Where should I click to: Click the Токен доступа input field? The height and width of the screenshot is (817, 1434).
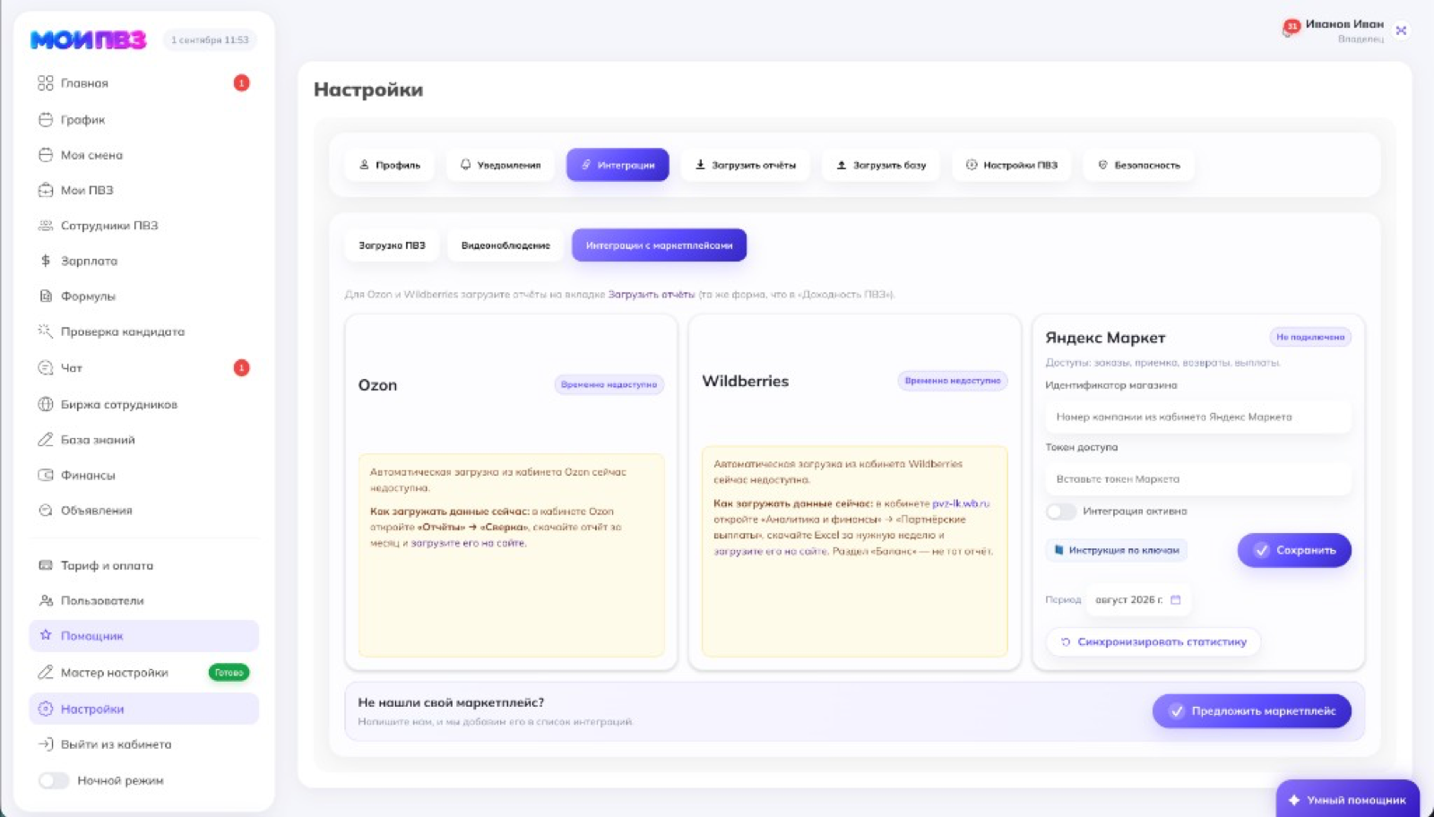coord(1198,479)
